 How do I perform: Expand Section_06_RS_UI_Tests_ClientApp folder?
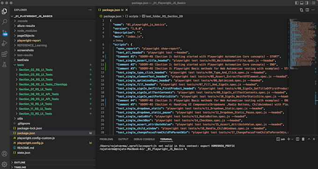pyautogui.click(x=43, y=84)
